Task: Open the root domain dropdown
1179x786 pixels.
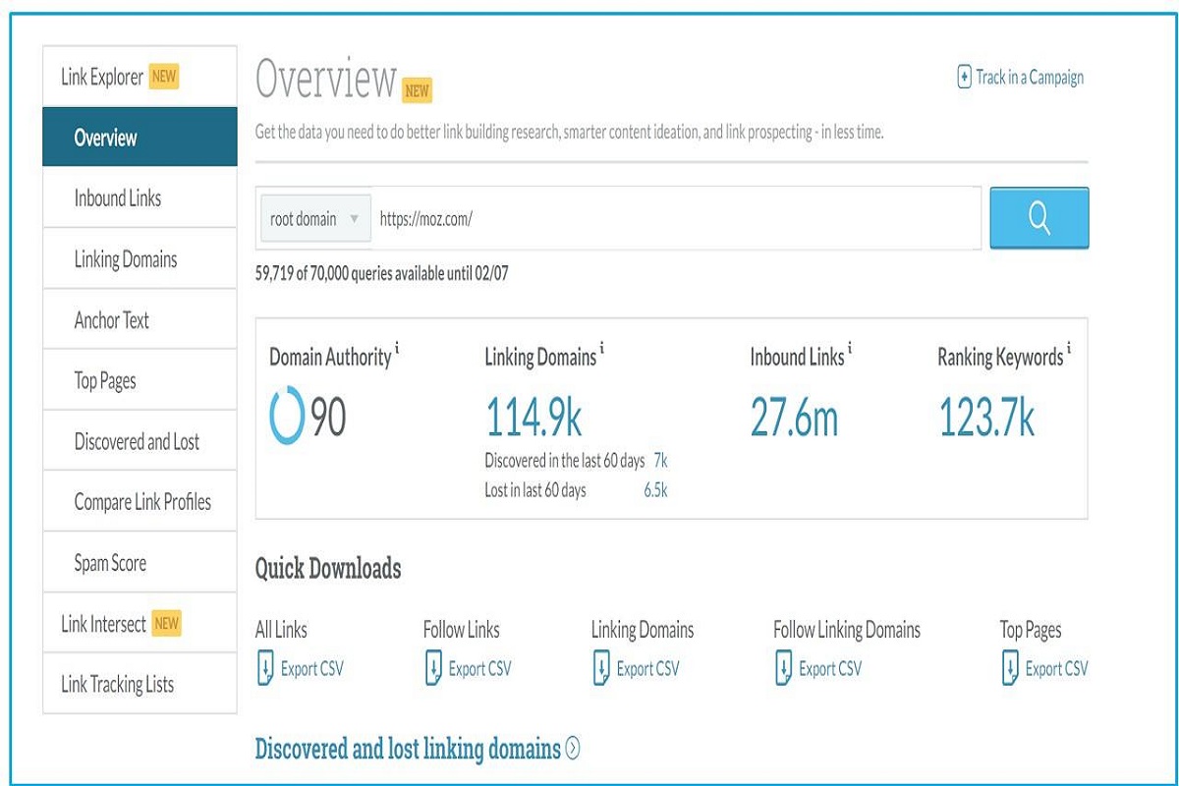Action: pyautogui.click(x=314, y=219)
